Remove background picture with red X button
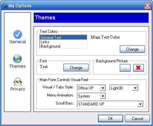The image size is (153, 126). pyautogui.click(x=139, y=68)
